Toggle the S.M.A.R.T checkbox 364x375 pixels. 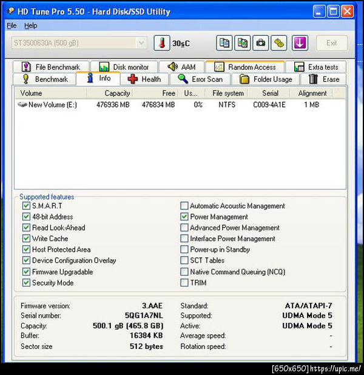26,206
